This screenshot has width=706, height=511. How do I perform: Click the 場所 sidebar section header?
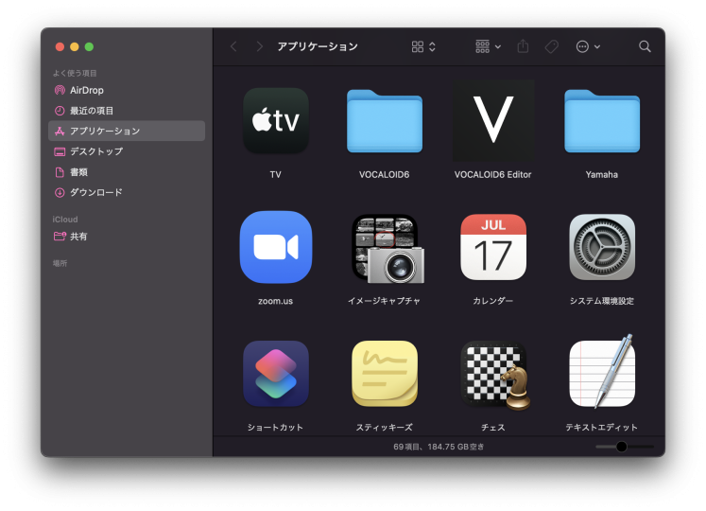coord(60,263)
